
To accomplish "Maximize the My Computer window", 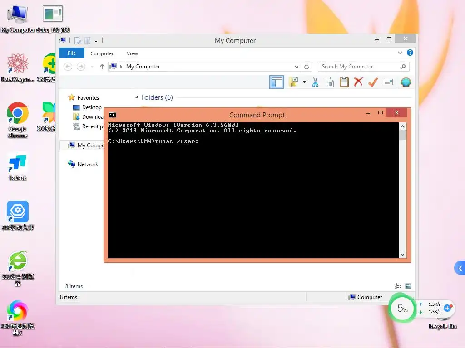I will pos(389,39).
